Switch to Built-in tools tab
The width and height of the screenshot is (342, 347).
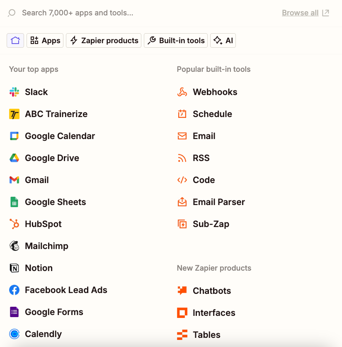[x=176, y=41]
